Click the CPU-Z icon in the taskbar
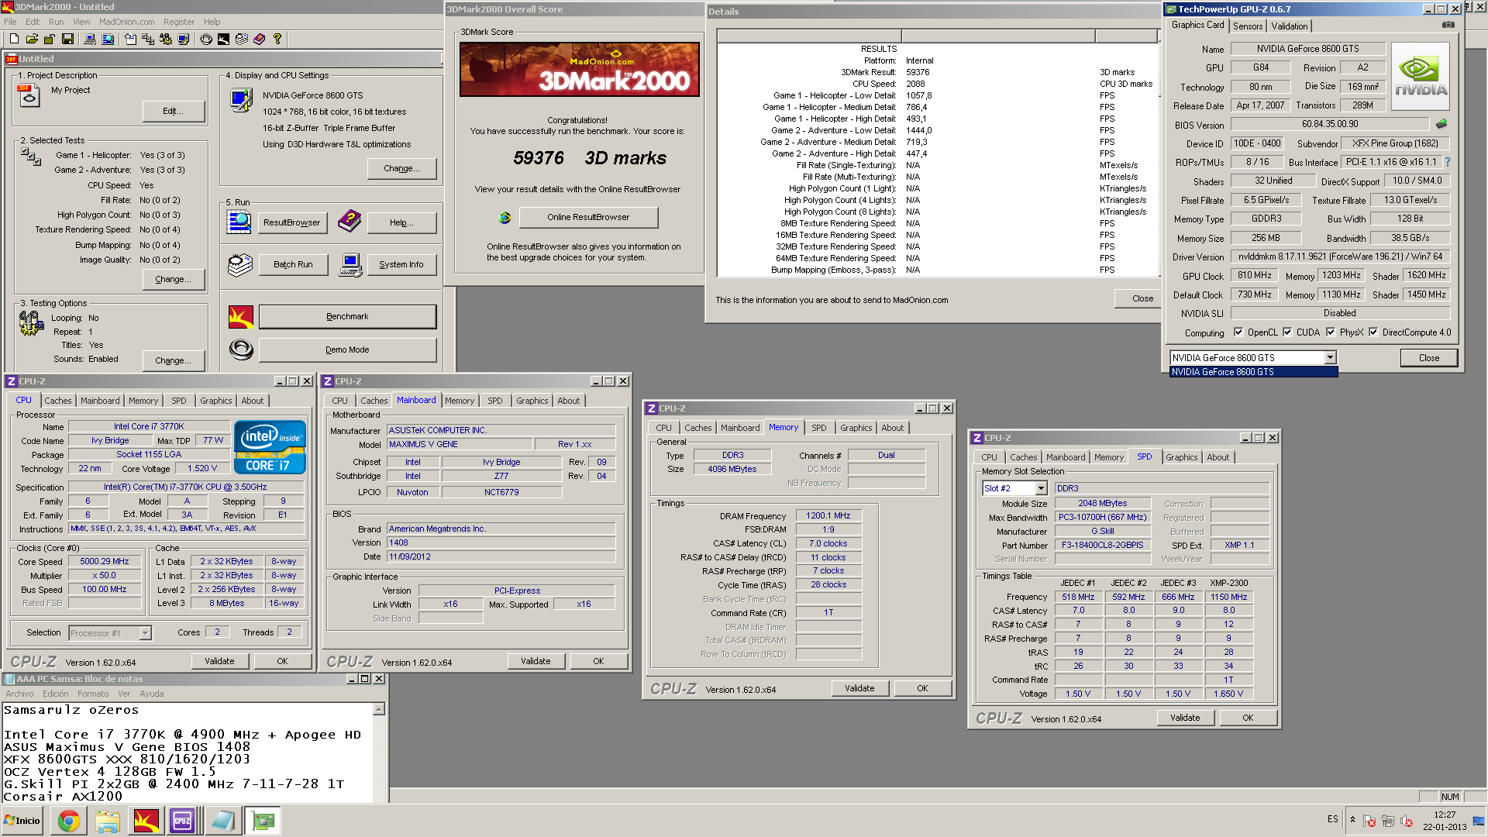 (182, 821)
